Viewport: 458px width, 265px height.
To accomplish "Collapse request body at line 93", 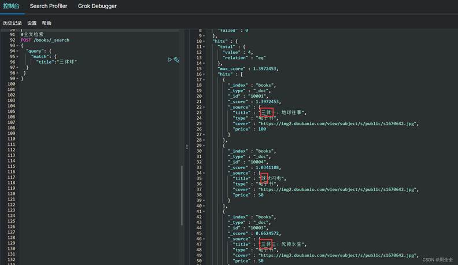I will 17,46.
